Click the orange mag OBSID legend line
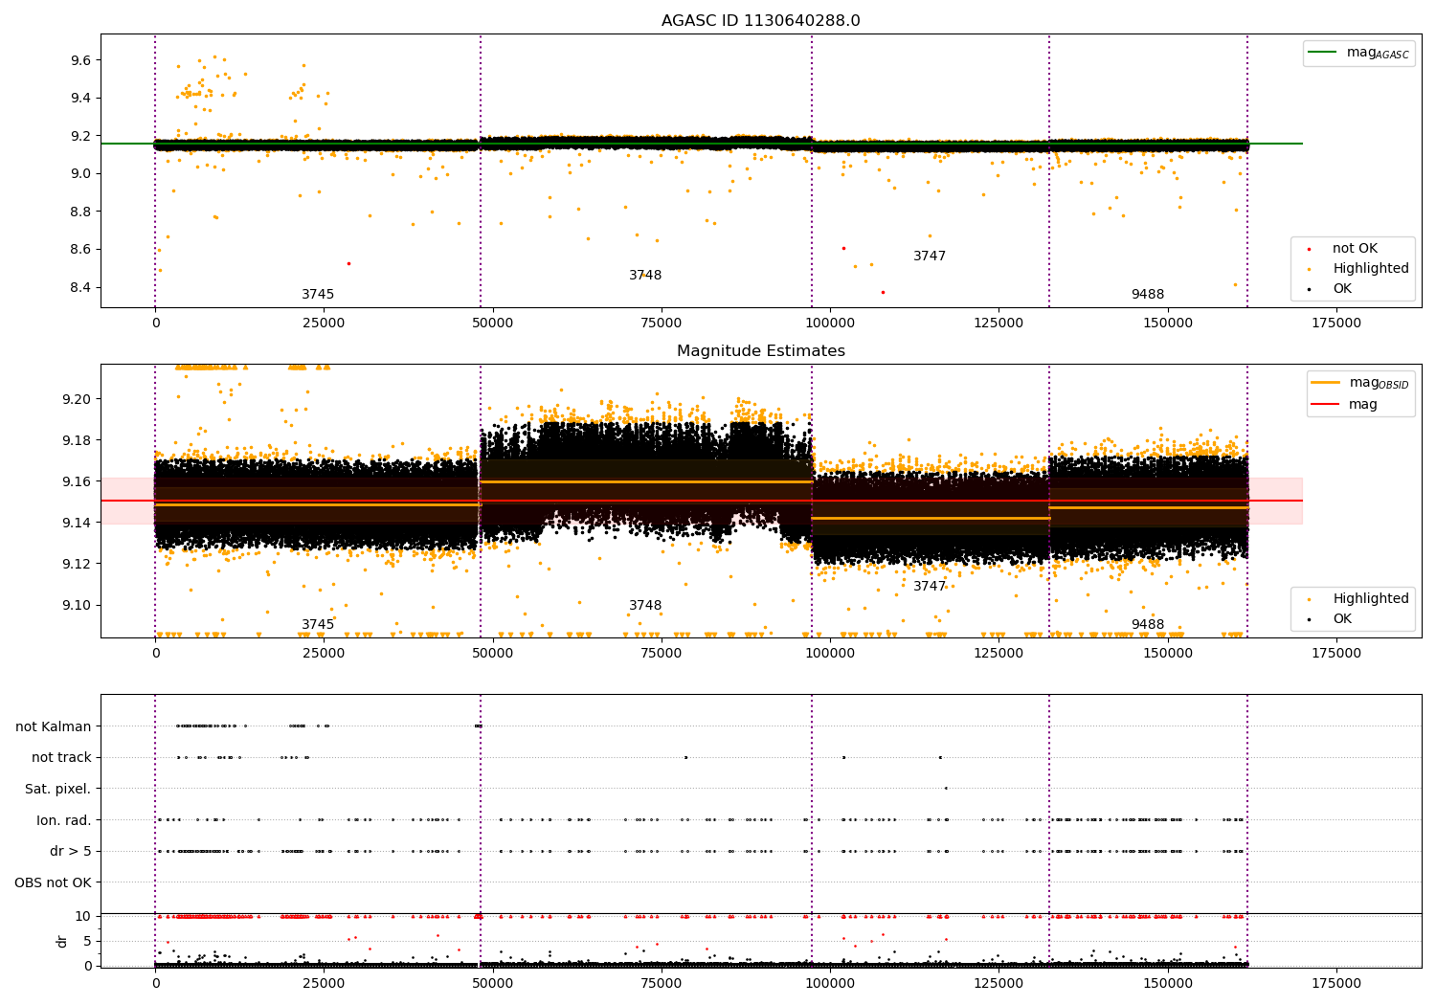The image size is (1436, 1005). pos(1325,383)
